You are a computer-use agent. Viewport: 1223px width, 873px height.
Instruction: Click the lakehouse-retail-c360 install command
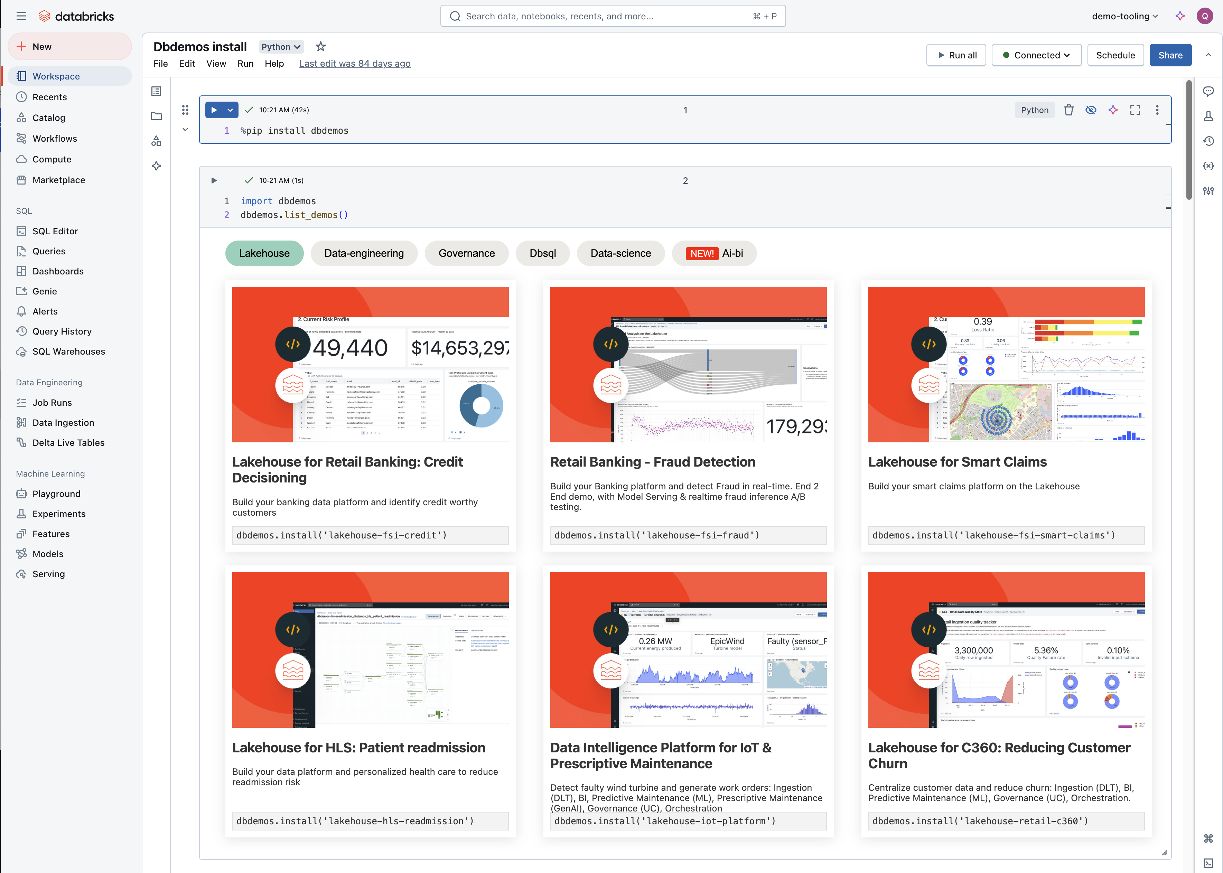[x=1006, y=821]
